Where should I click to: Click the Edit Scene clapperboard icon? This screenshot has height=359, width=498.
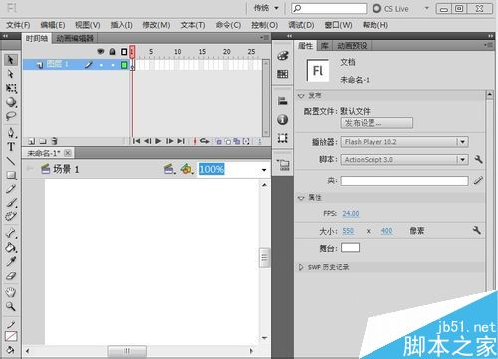(x=170, y=169)
